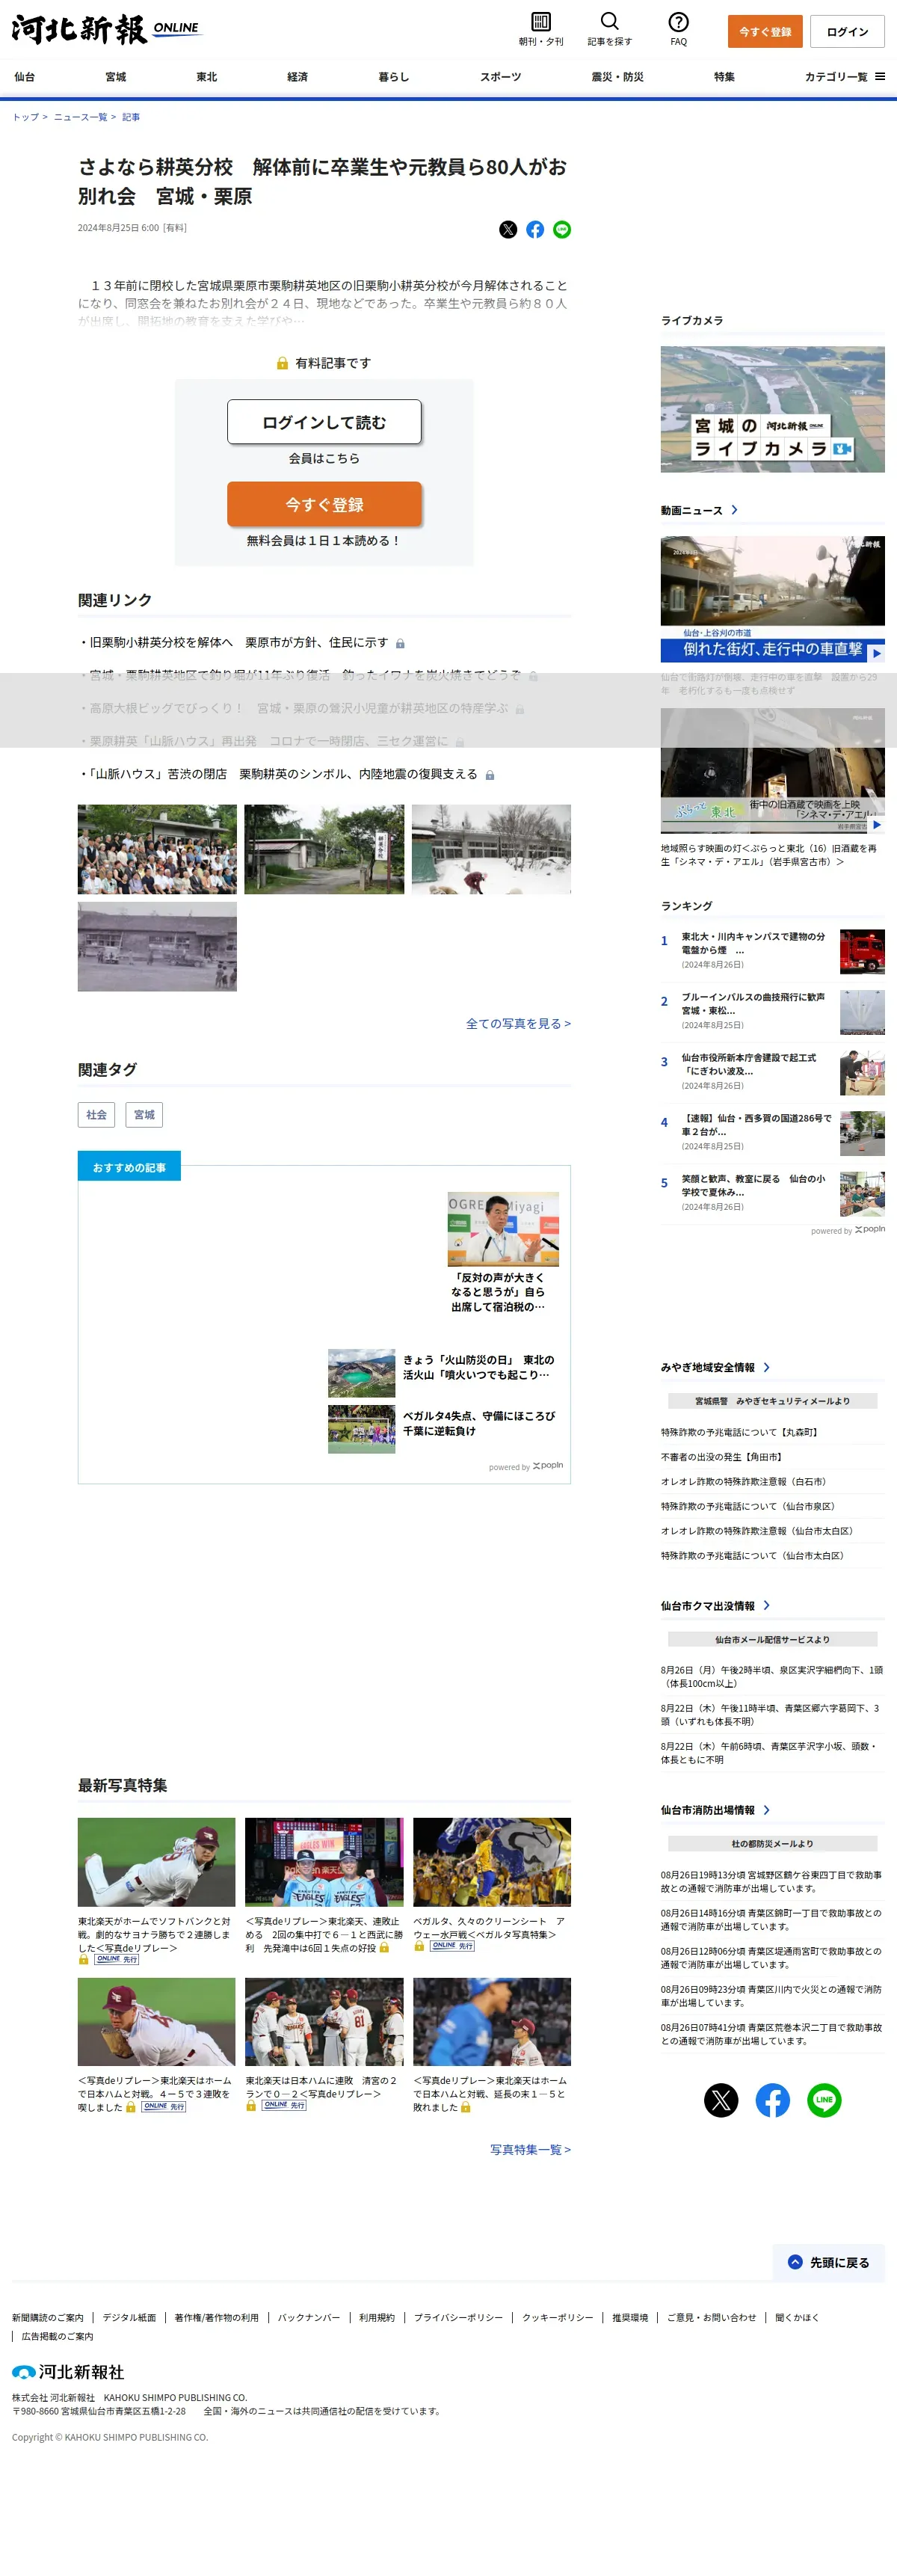This screenshot has height=2576, width=897.
Task: Select the 特集 navigation tab
Action: [724, 77]
